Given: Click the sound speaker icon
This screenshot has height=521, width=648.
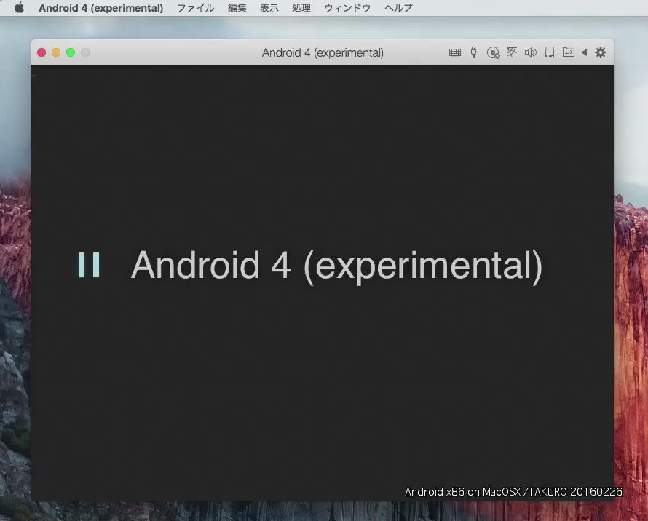Looking at the screenshot, I should point(530,52).
